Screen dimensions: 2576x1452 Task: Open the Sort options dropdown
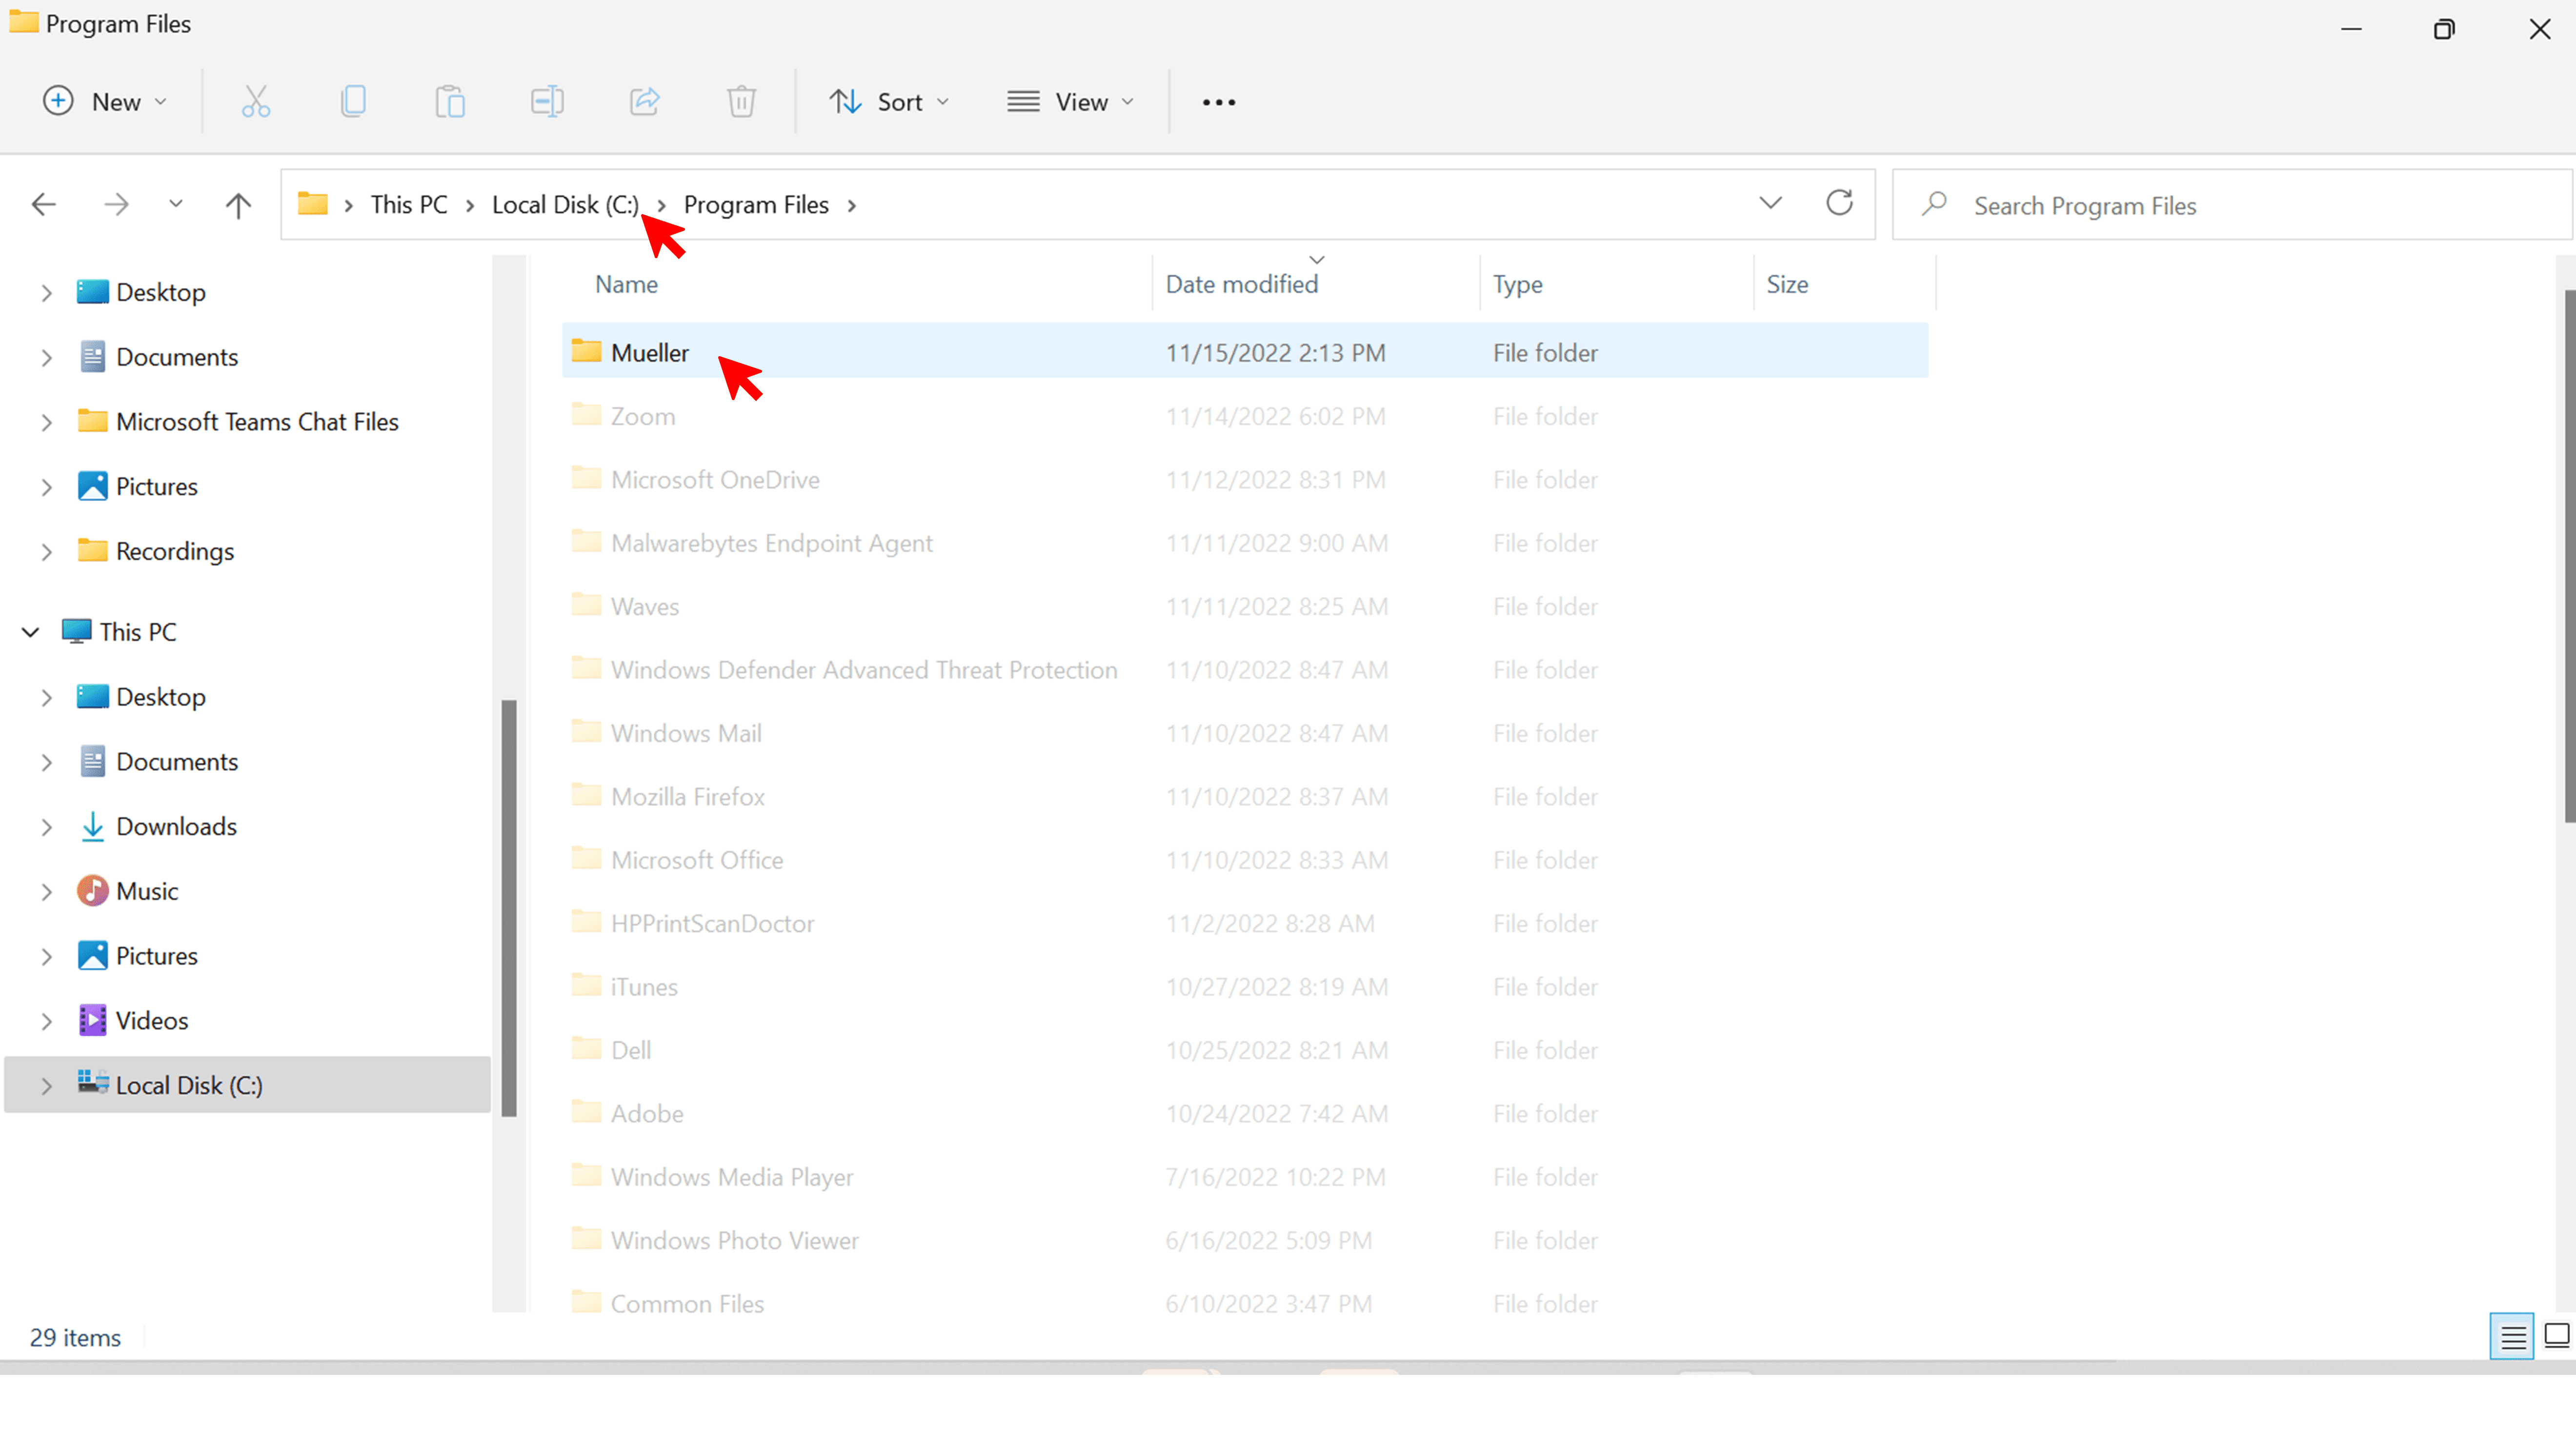pyautogui.click(x=889, y=102)
